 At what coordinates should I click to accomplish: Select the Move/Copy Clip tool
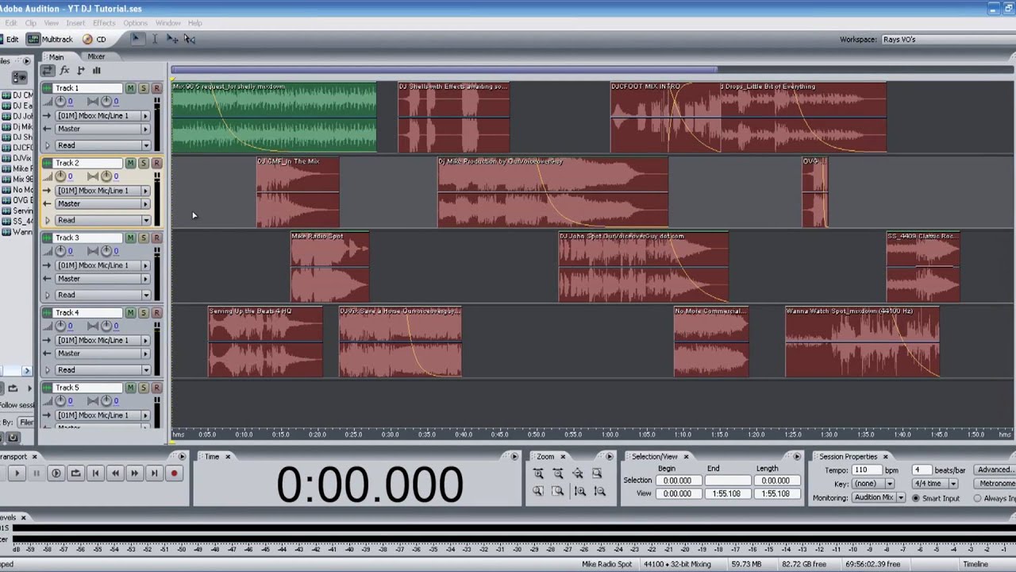point(172,38)
